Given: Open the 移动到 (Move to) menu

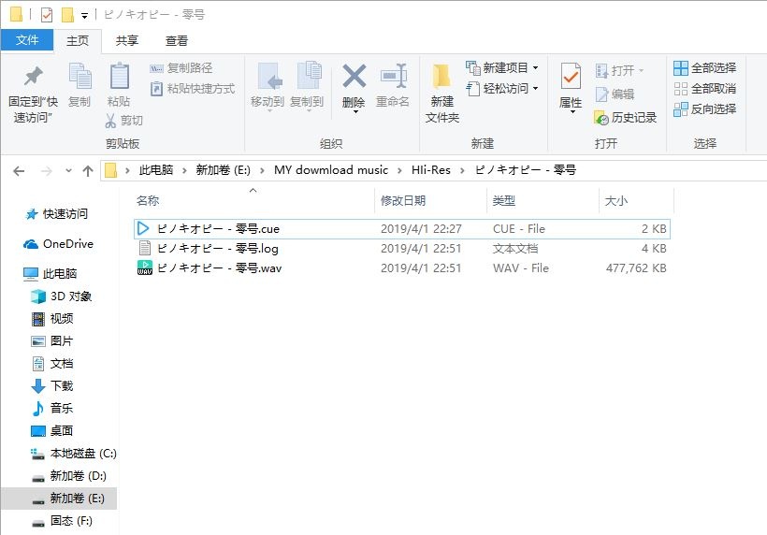Looking at the screenshot, I should [x=268, y=86].
